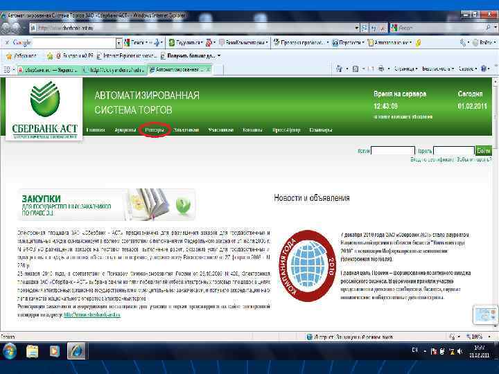Open Windows Explorer from the taskbar
Viewport: 499px width, 374px height.
(x=33, y=351)
